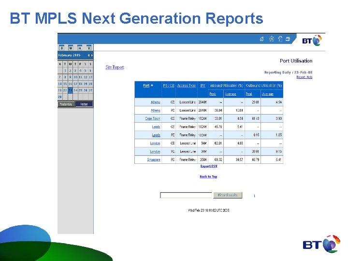Sort by Outbound Utilisation Average header
Image resolution: width=348 pixels, height=261 pixels.
[x=267, y=94]
